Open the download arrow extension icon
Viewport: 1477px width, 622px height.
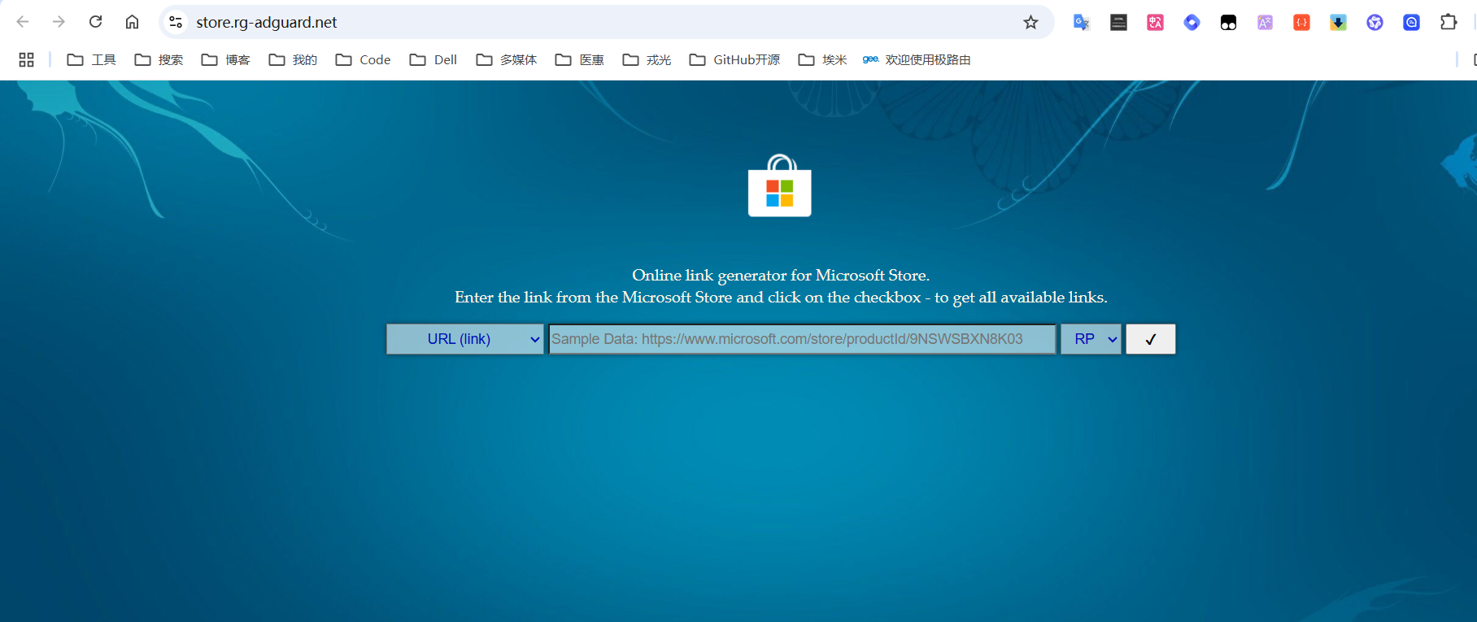tap(1338, 22)
